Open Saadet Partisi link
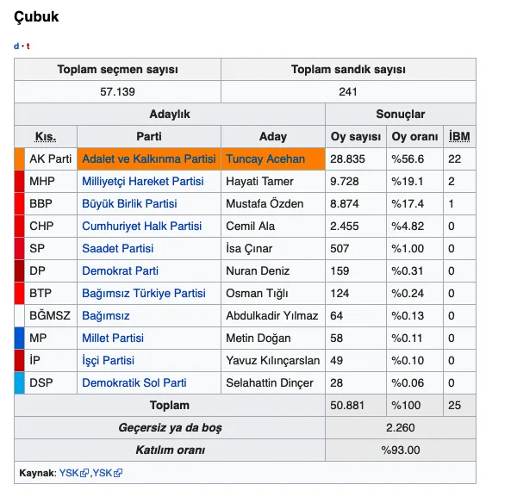This screenshot has width=517, height=497. tap(118, 248)
